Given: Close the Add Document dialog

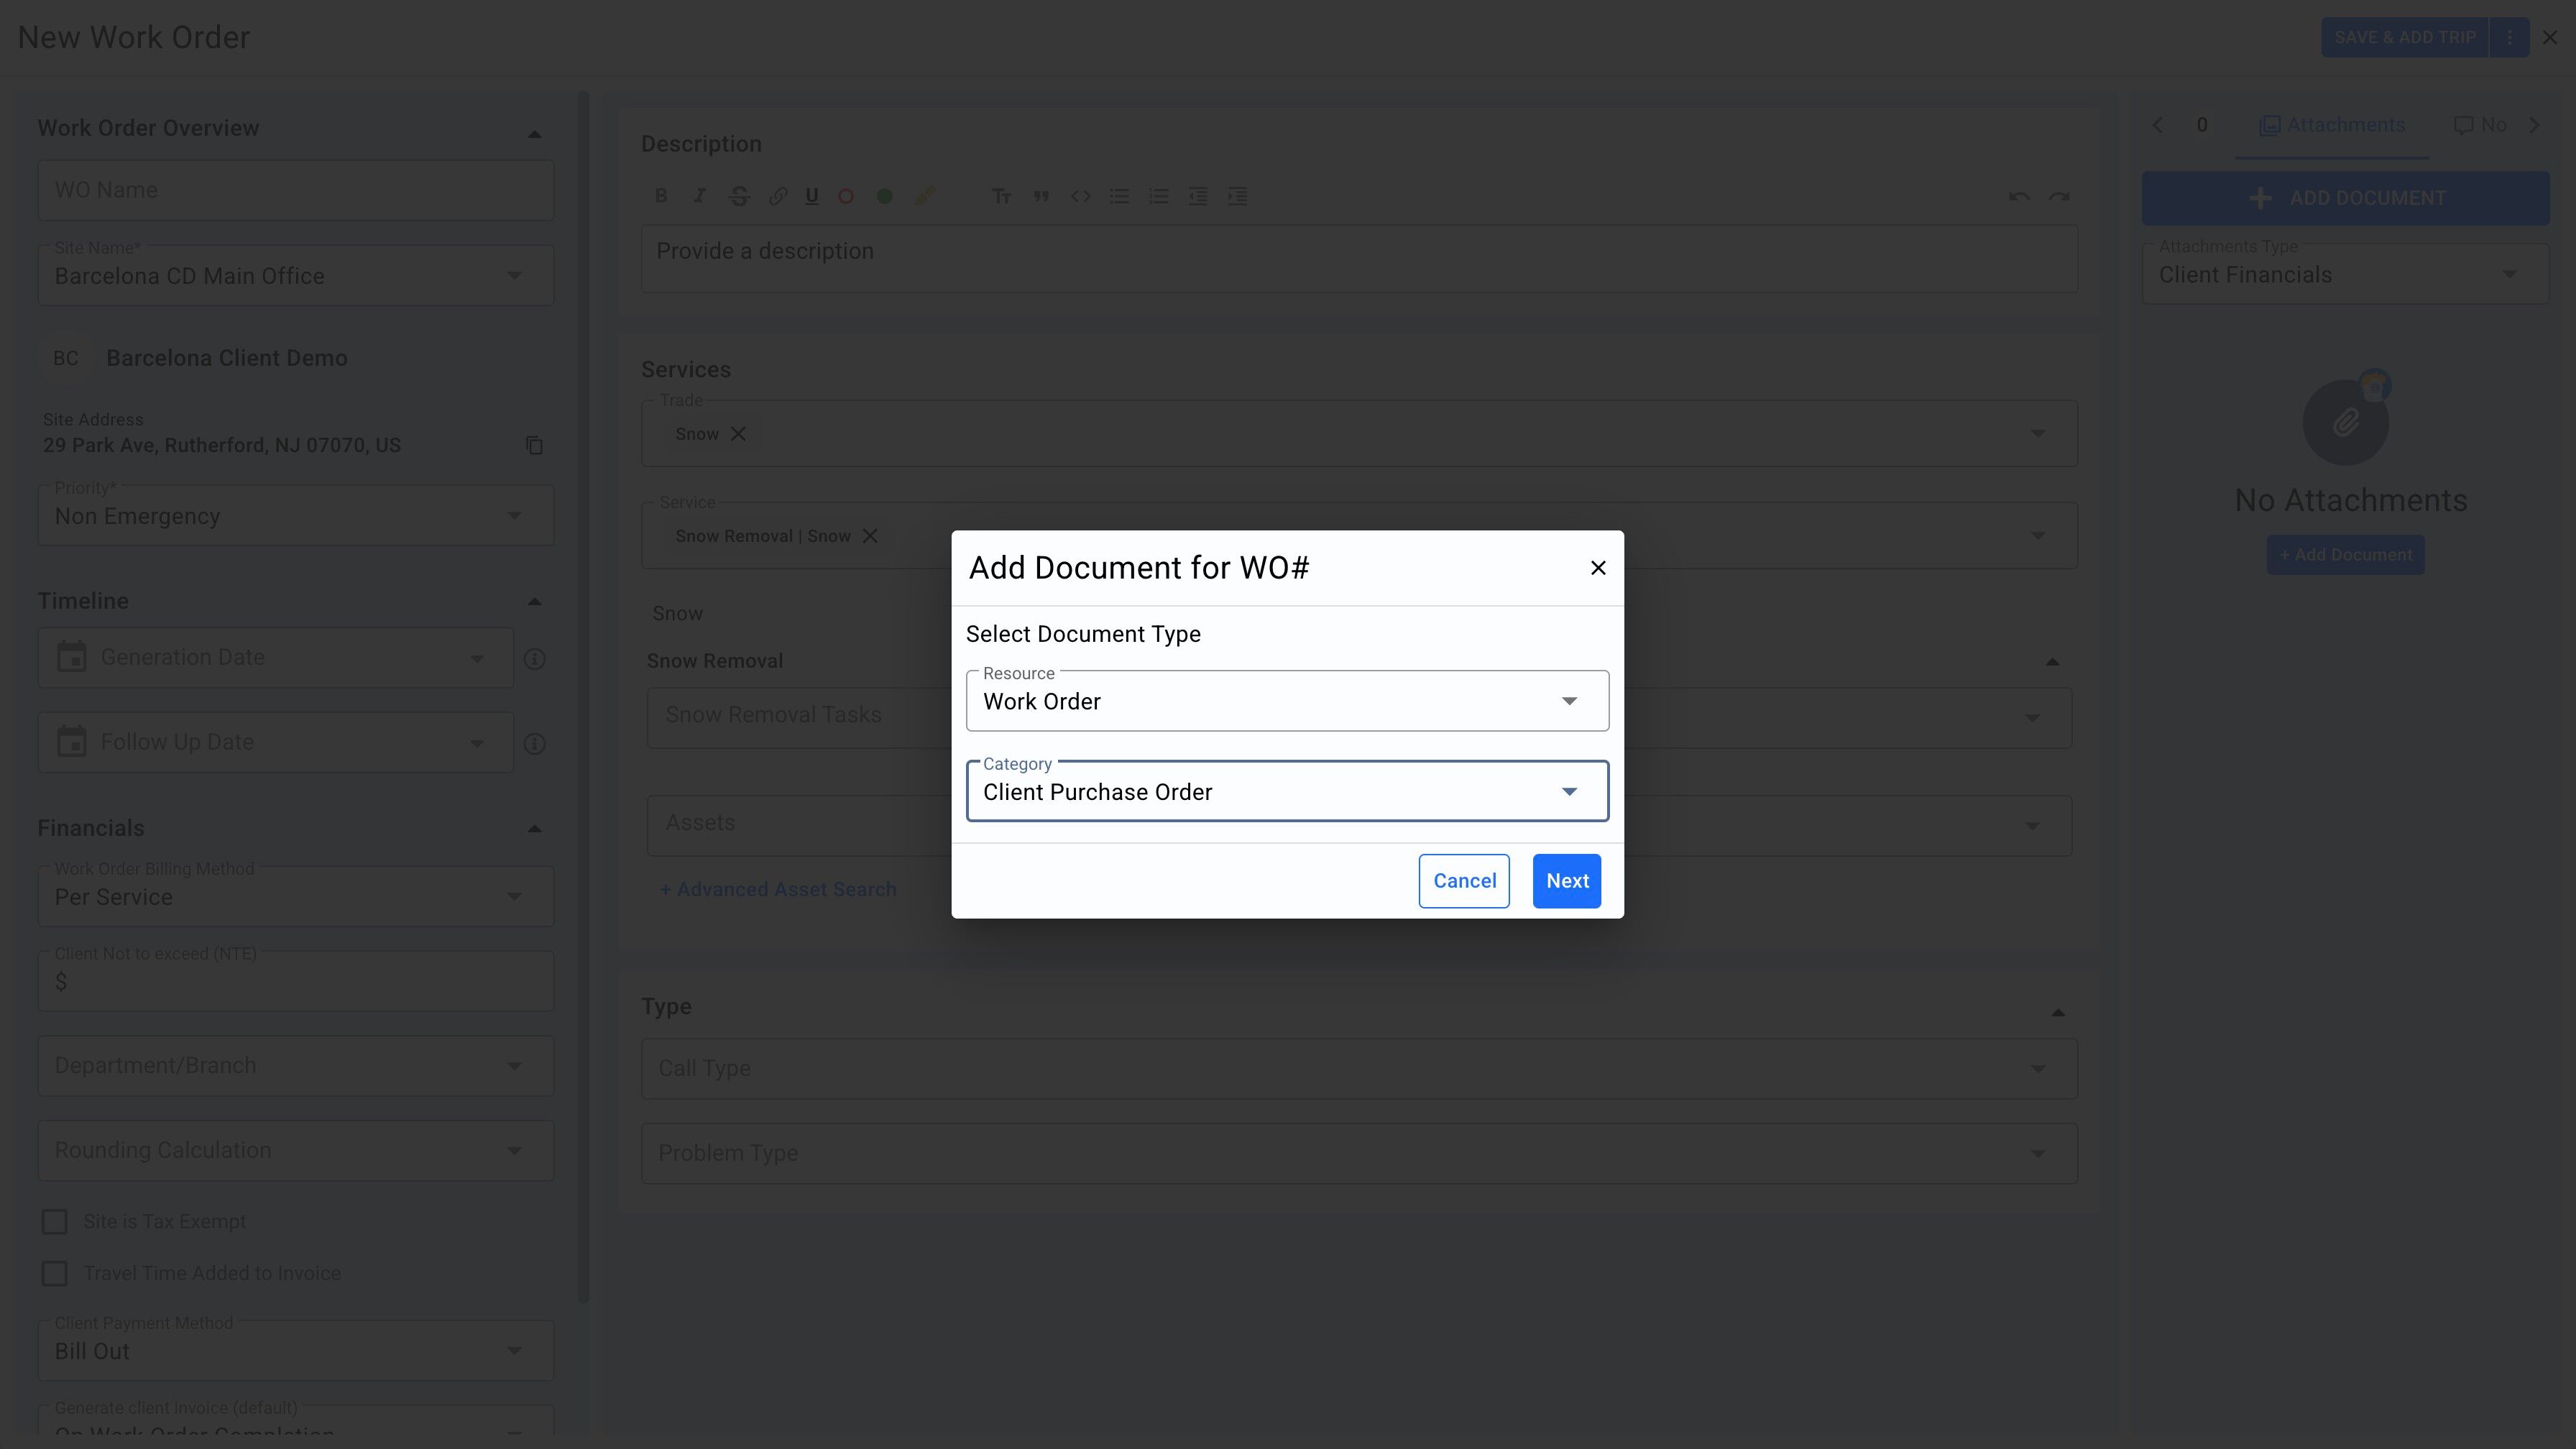Looking at the screenshot, I should click(x=1597, y=568).
